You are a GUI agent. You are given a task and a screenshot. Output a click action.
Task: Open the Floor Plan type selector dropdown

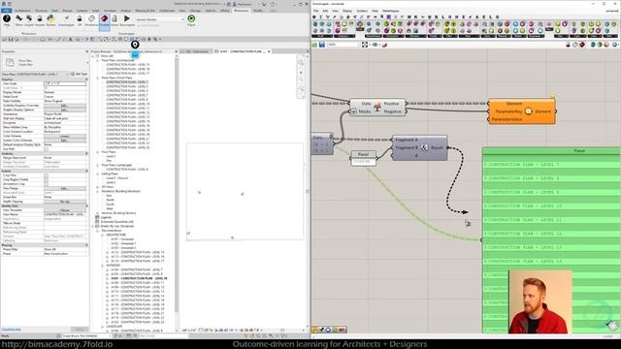87,62
